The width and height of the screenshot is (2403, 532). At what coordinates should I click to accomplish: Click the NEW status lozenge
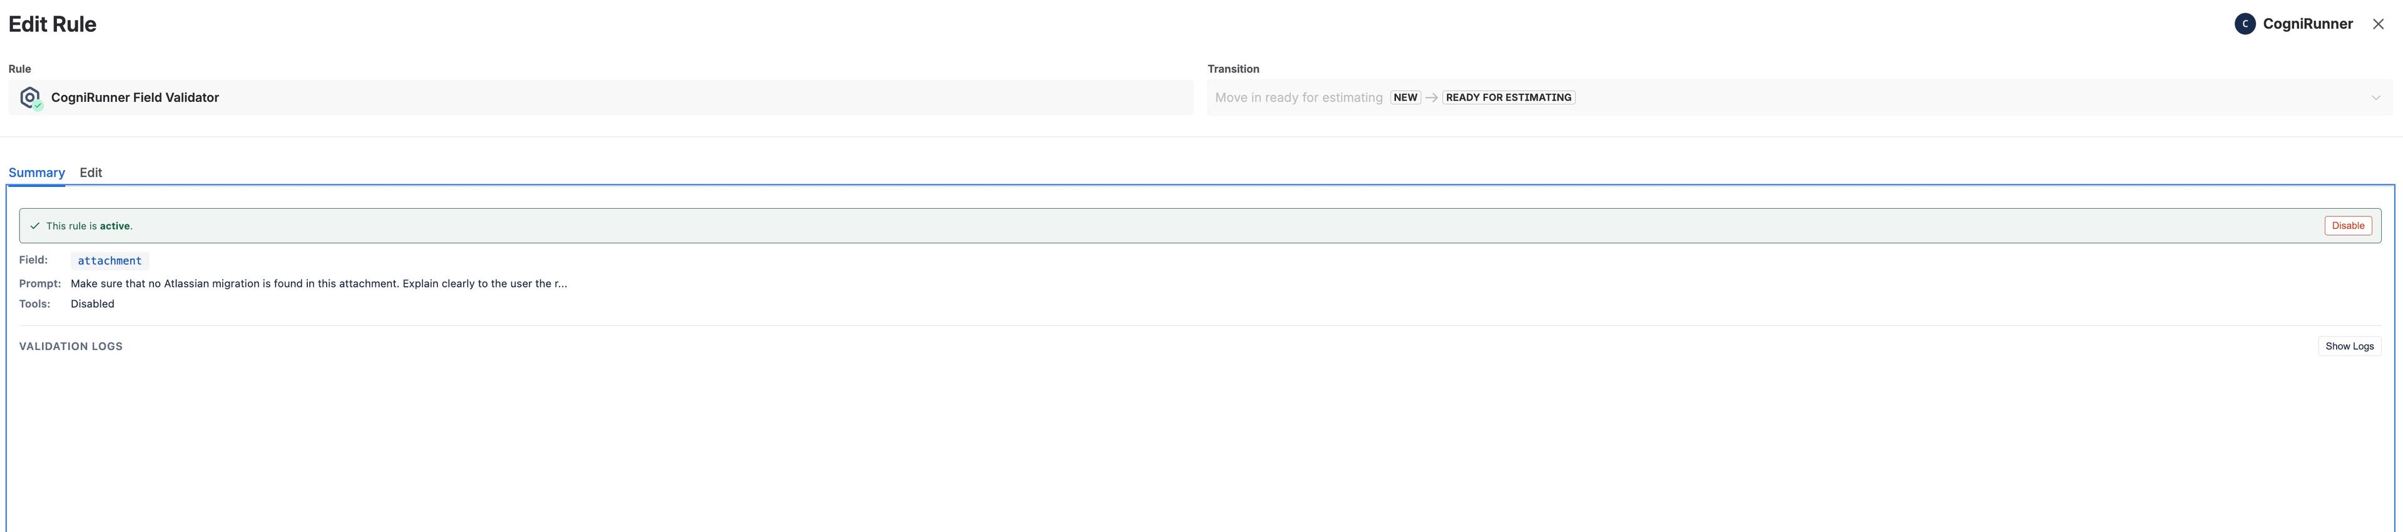click(1405, 98)
